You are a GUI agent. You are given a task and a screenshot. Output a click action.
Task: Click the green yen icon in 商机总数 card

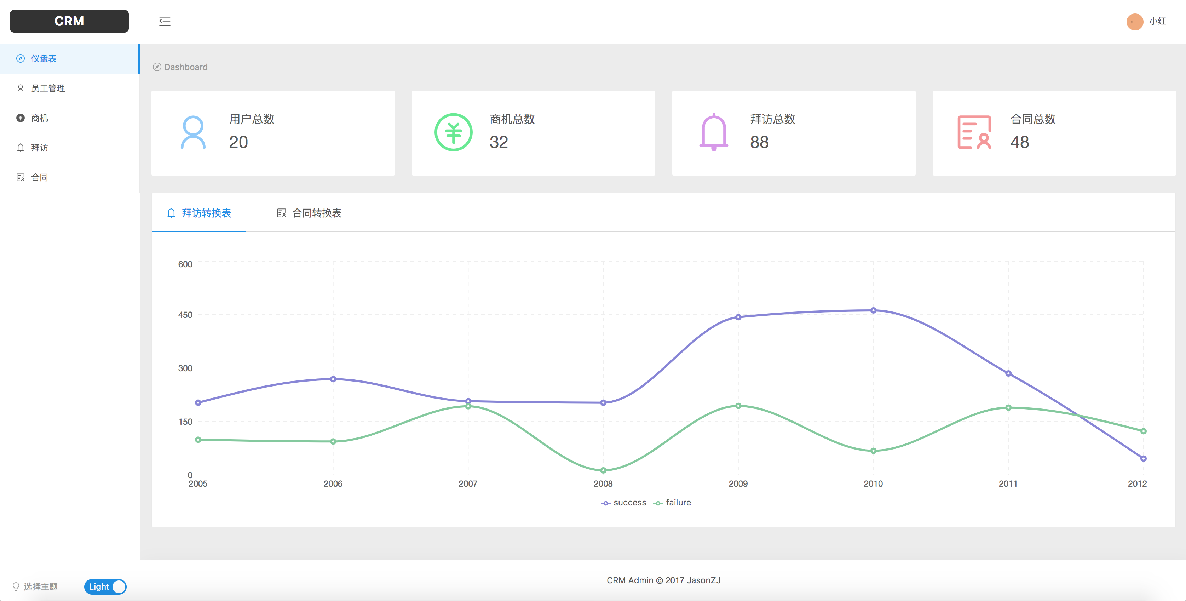pyautogui.click(x=453, y=133)
